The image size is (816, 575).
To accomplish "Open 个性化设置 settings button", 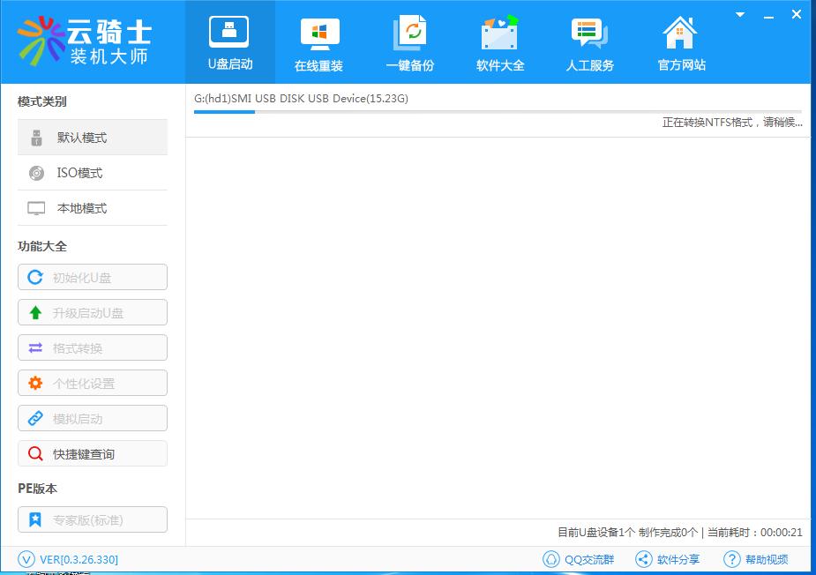I will tap(93, 384).
